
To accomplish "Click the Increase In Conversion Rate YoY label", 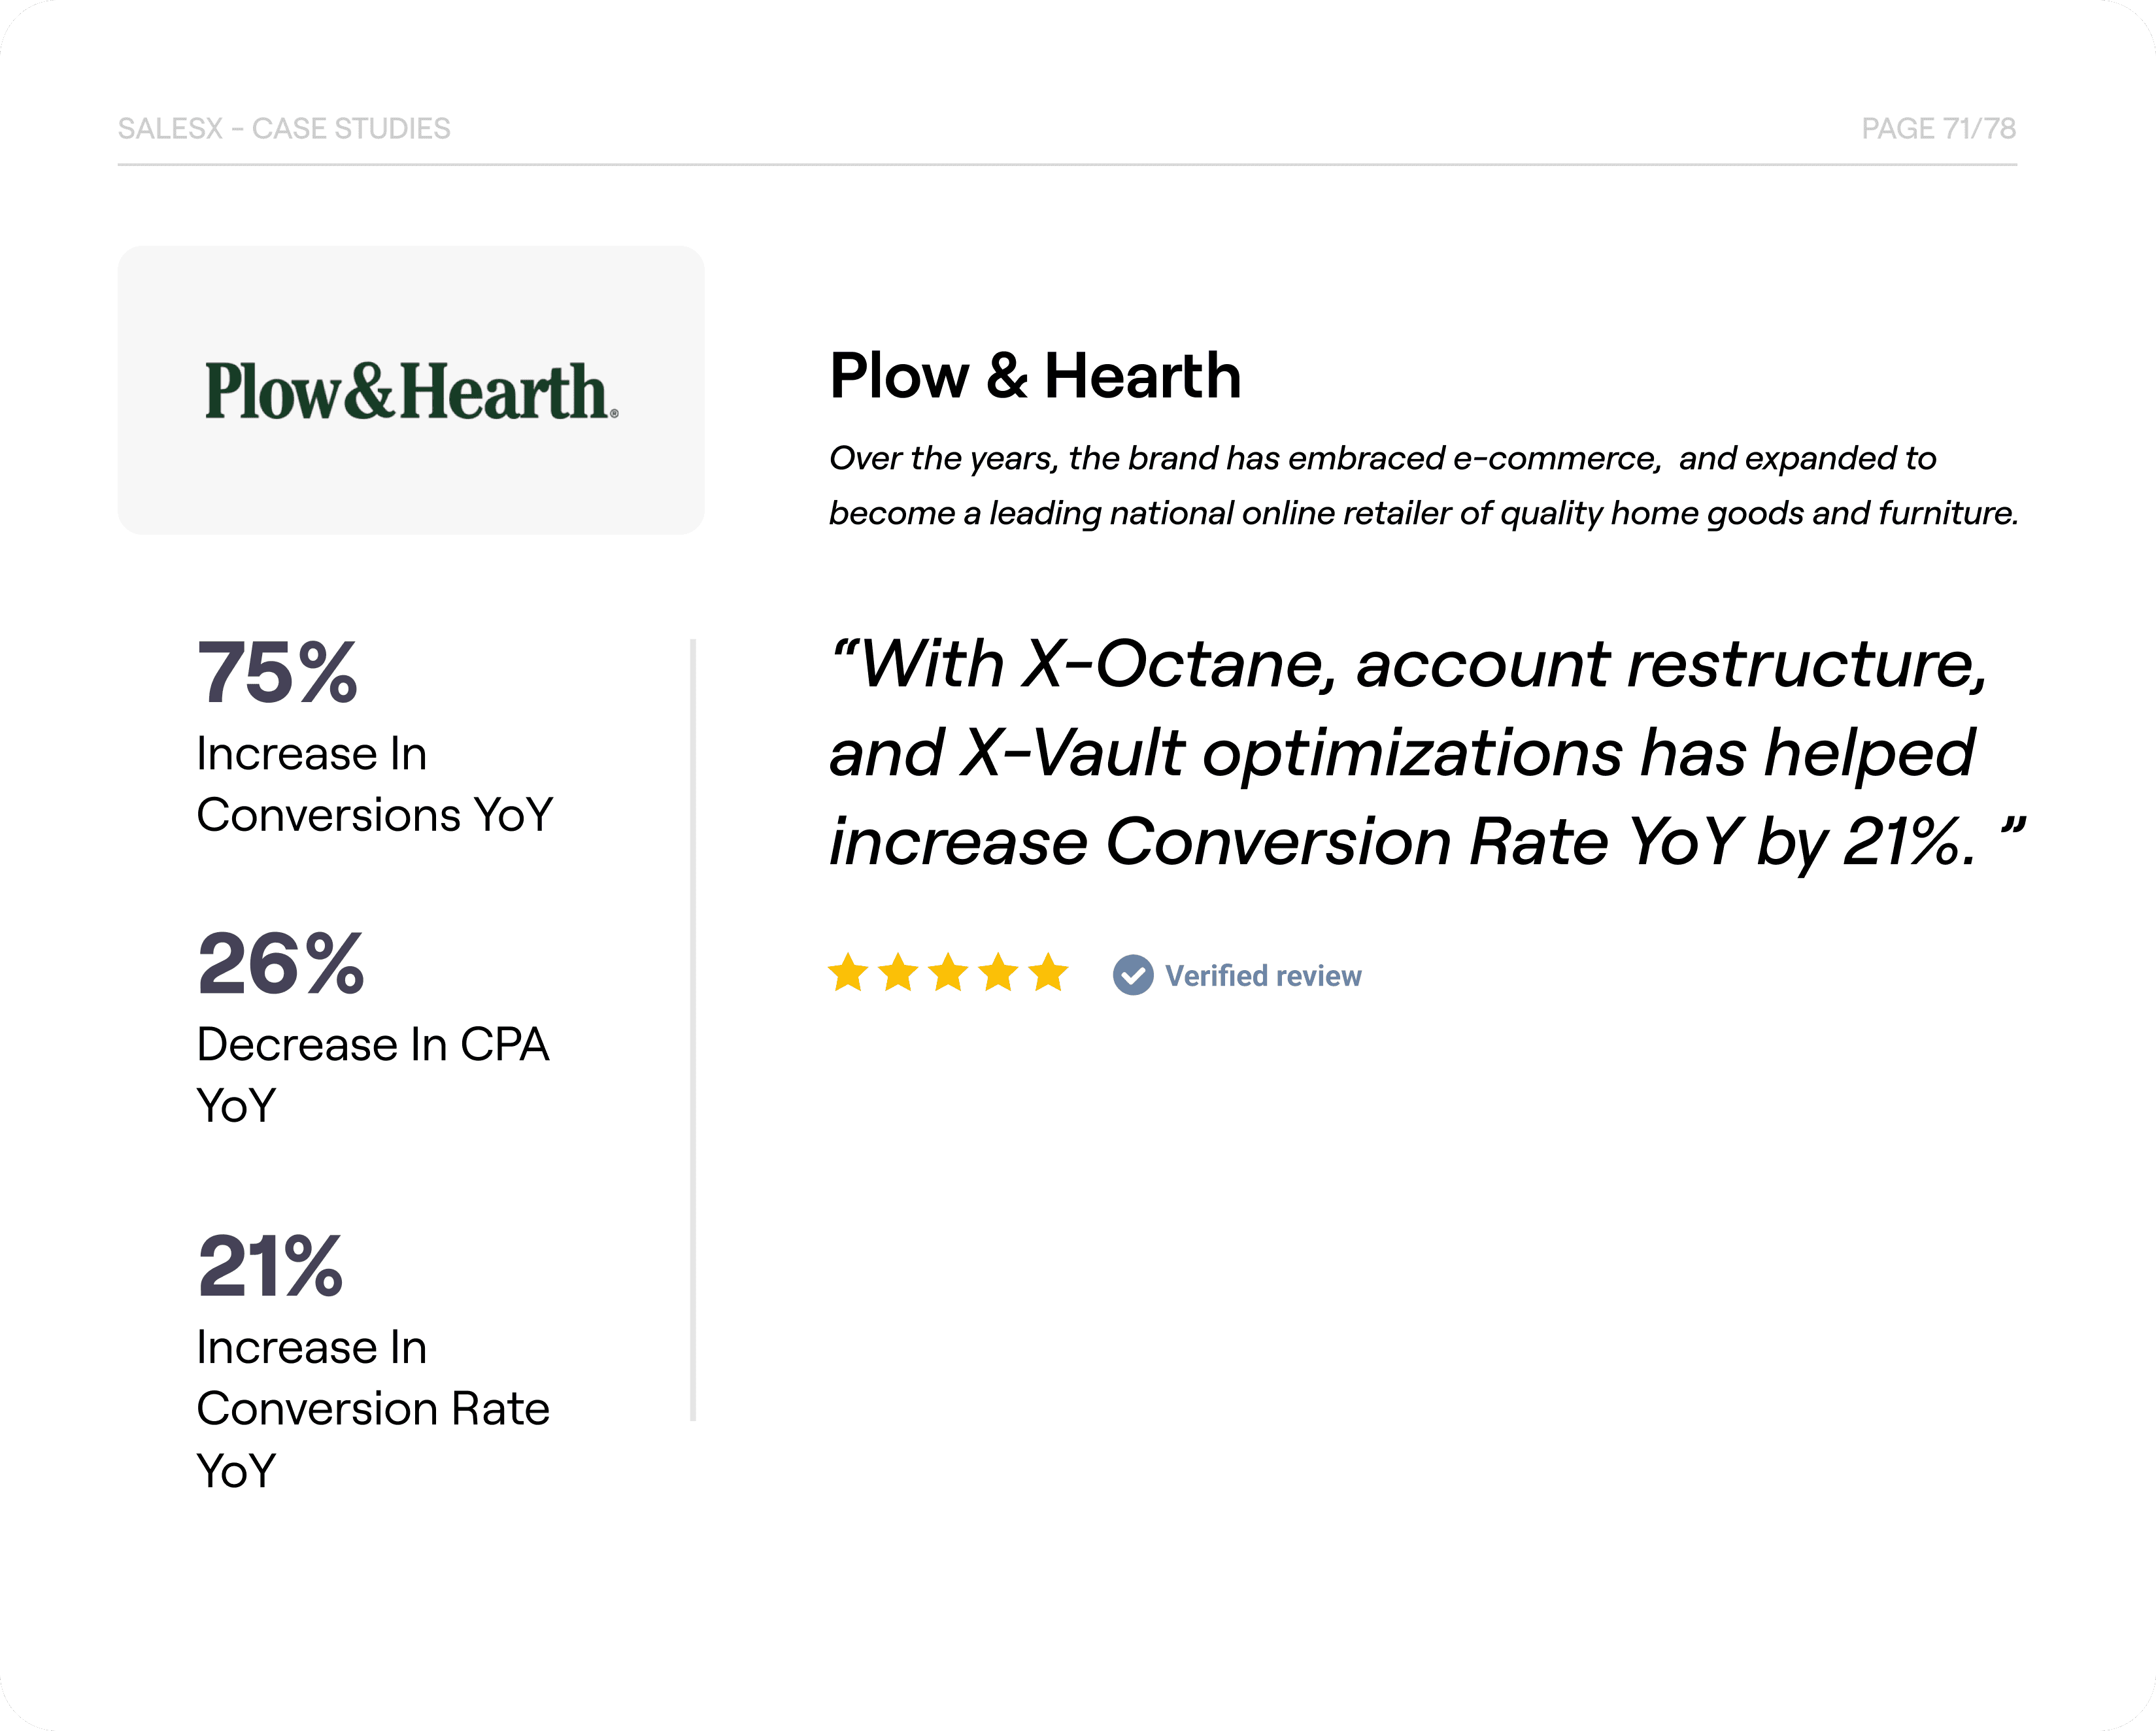I will [x=373, y=1409].
